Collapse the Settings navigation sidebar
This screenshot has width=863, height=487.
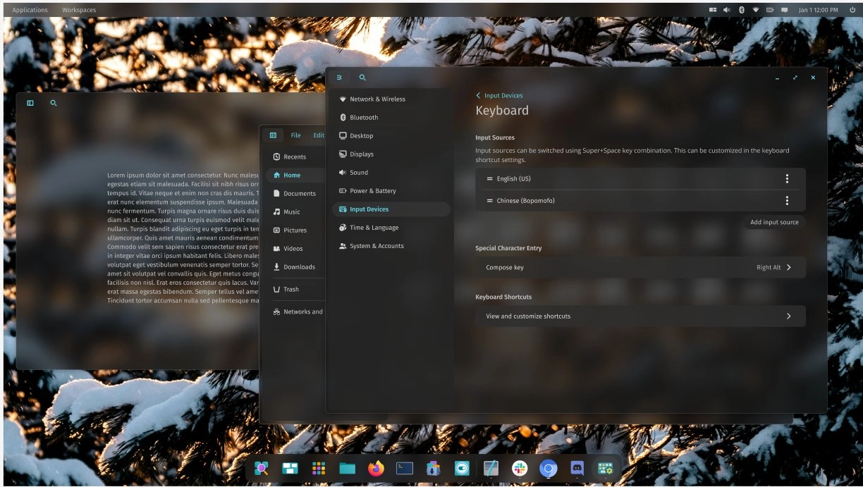tap(339, 78)
